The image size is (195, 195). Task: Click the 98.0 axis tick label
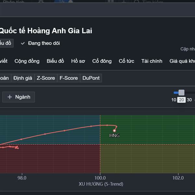[x=22, y=178]
